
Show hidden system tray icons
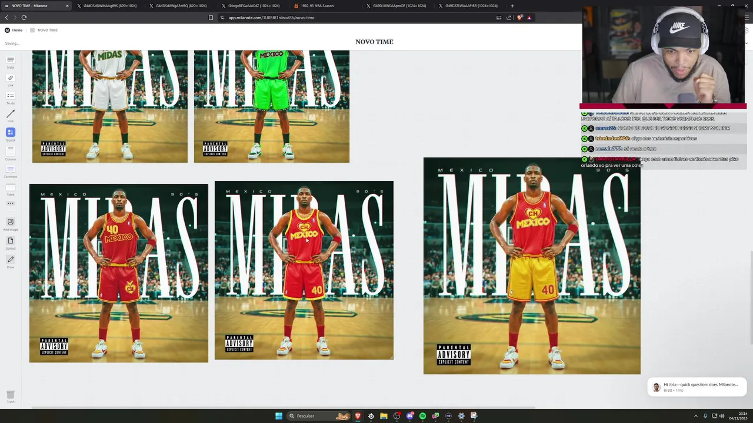coord(695,416)
